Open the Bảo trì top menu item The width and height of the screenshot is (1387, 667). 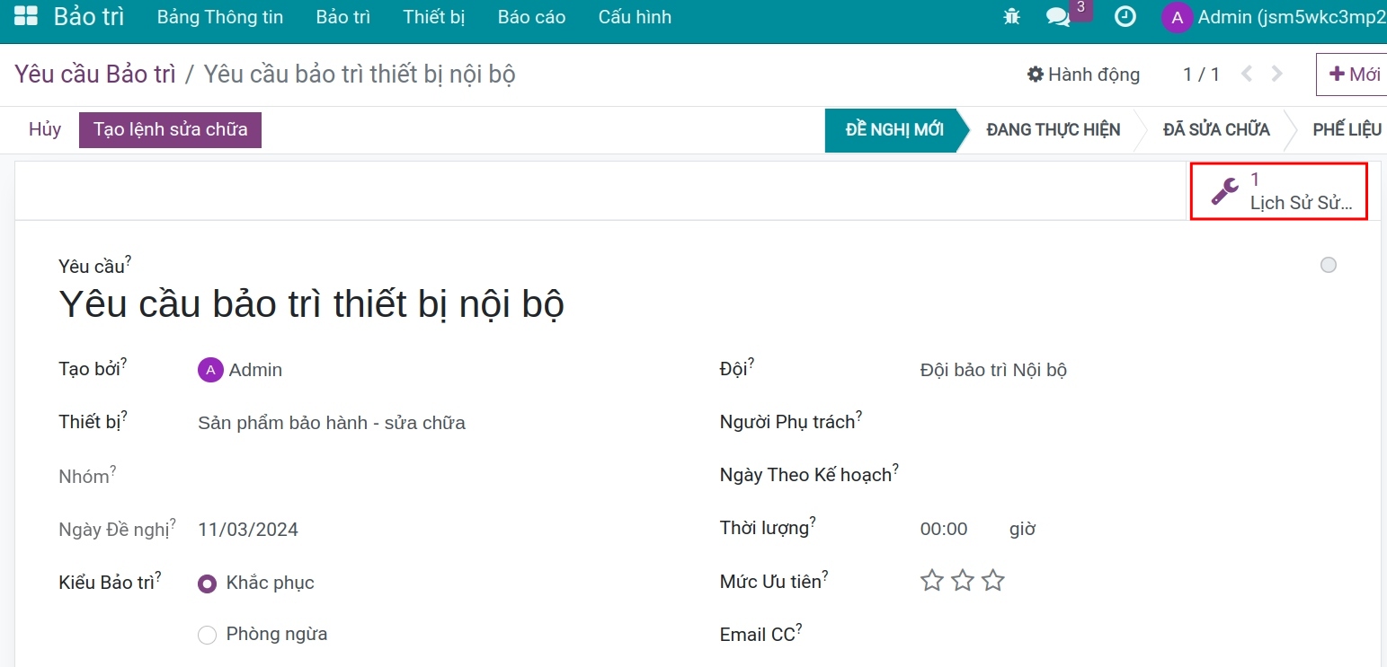pyautogui.click(x=343, y=17)
